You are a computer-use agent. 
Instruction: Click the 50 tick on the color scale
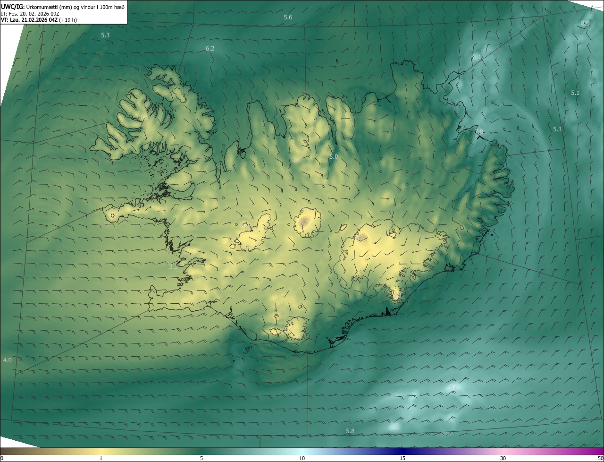600,458
